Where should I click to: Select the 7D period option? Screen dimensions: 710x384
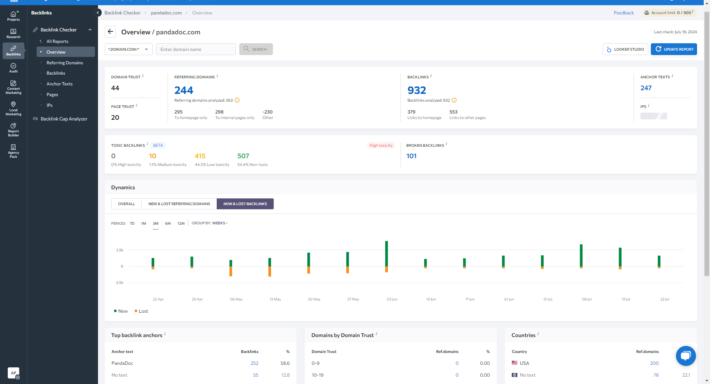tap(132, 223)
